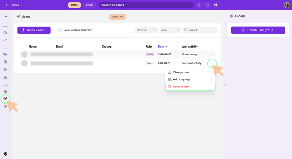Click the date 2017-09-21

pos(164,63)
